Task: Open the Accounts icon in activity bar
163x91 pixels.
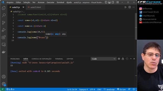Action: point(4,77)
